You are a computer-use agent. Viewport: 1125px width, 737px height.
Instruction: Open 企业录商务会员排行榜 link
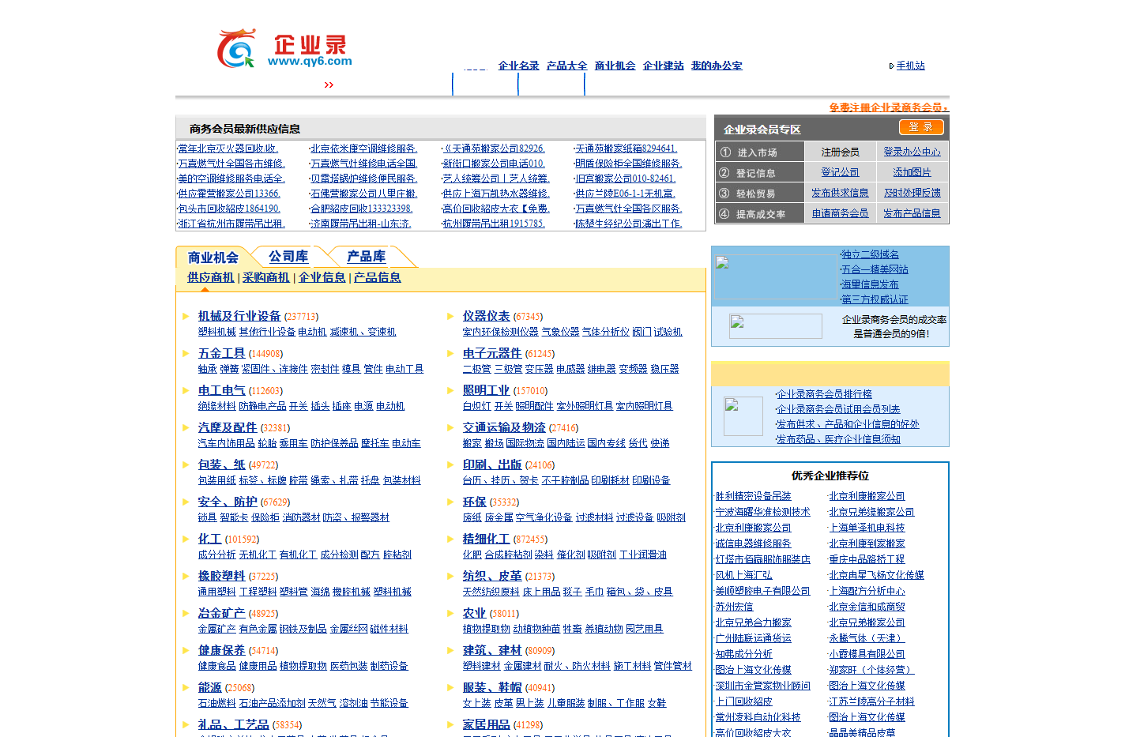pyautogui.click(x=824, y=394)
